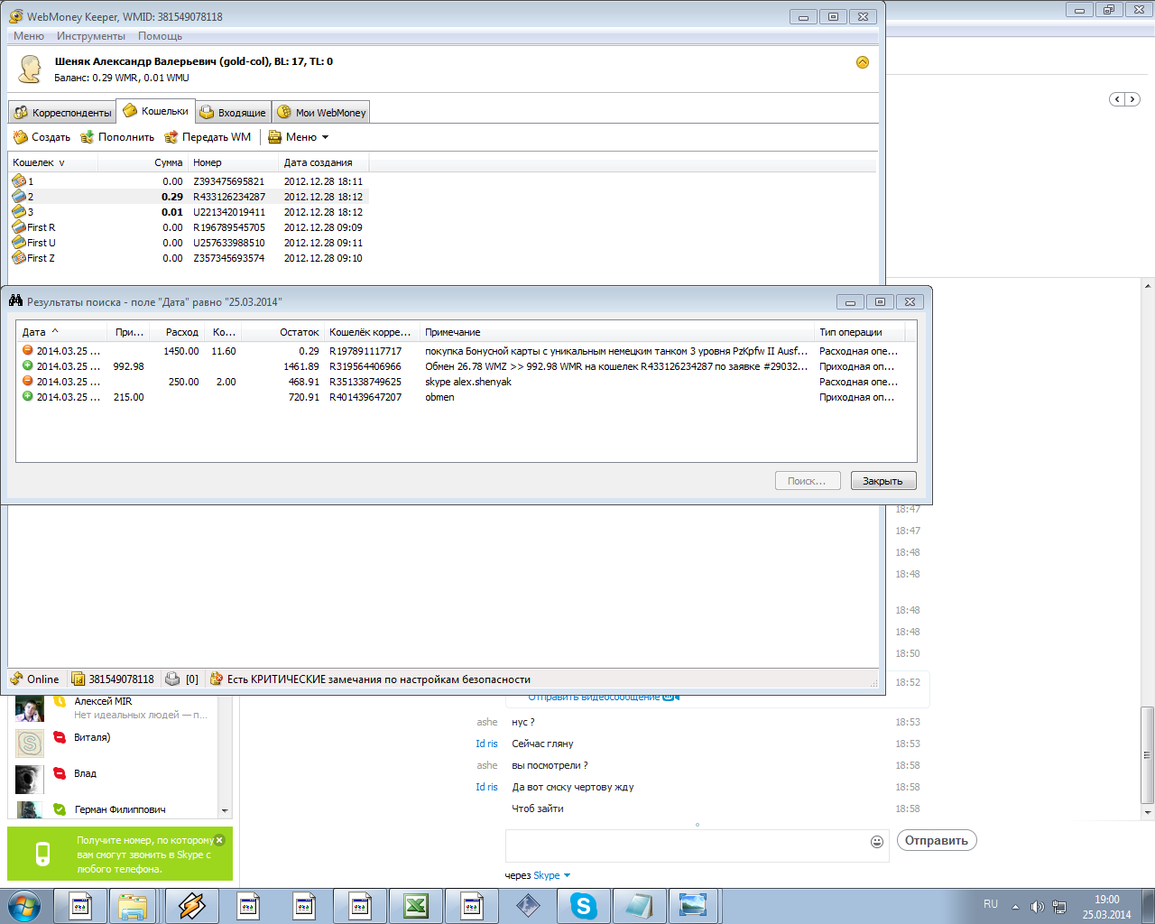Click the Skype contact list scroll down arrow
Screen dimensions: 1155x924
[x=225, y=810]
